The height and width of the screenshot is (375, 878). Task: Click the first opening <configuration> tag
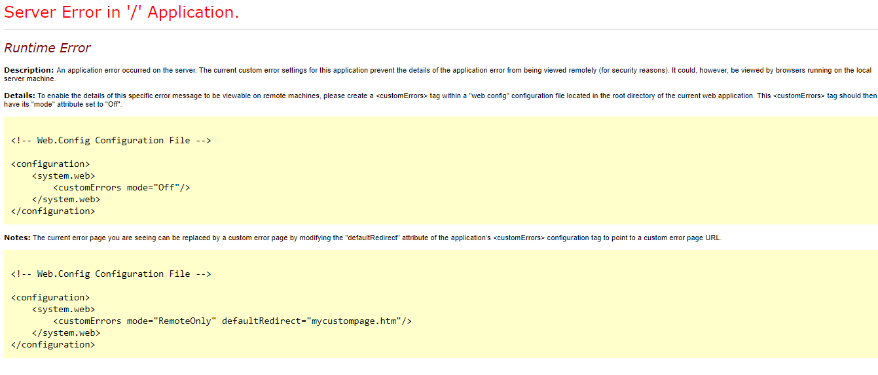(x=50, y=164)
